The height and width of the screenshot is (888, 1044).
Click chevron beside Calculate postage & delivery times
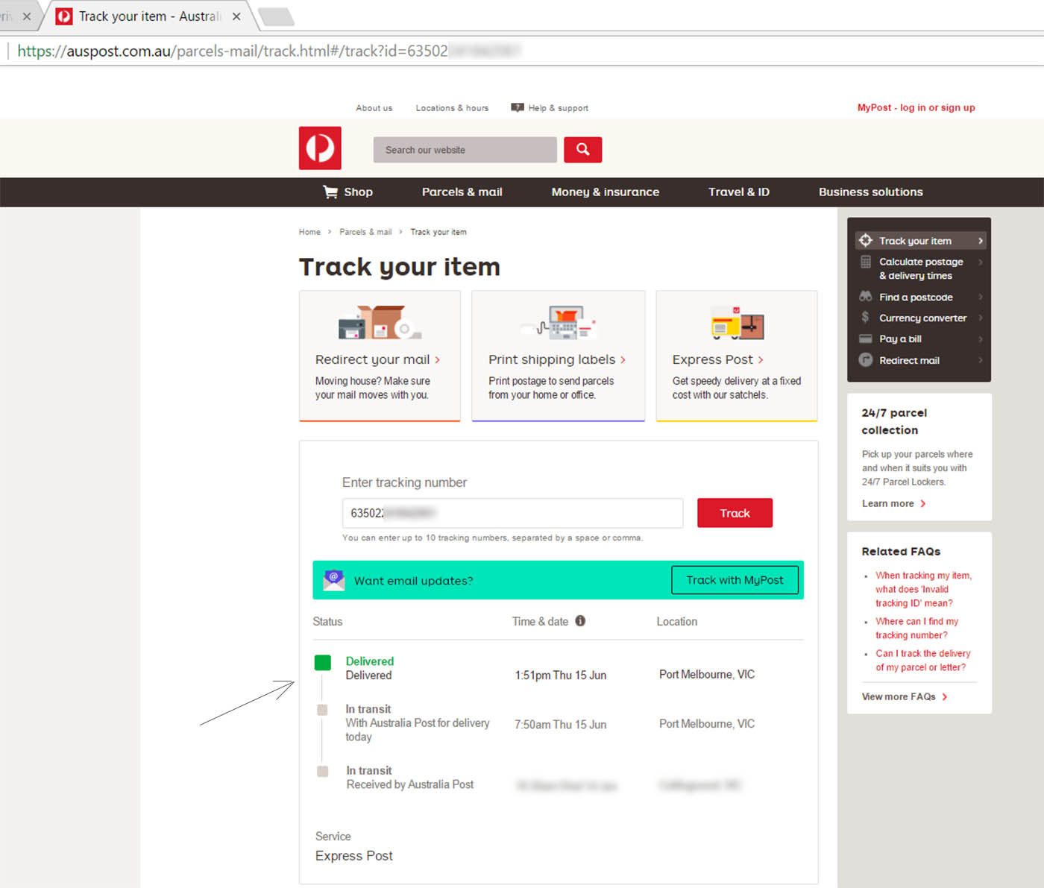[980, 262]
